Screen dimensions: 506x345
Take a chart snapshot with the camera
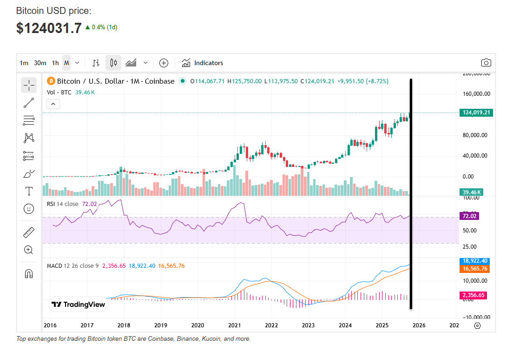486,63
